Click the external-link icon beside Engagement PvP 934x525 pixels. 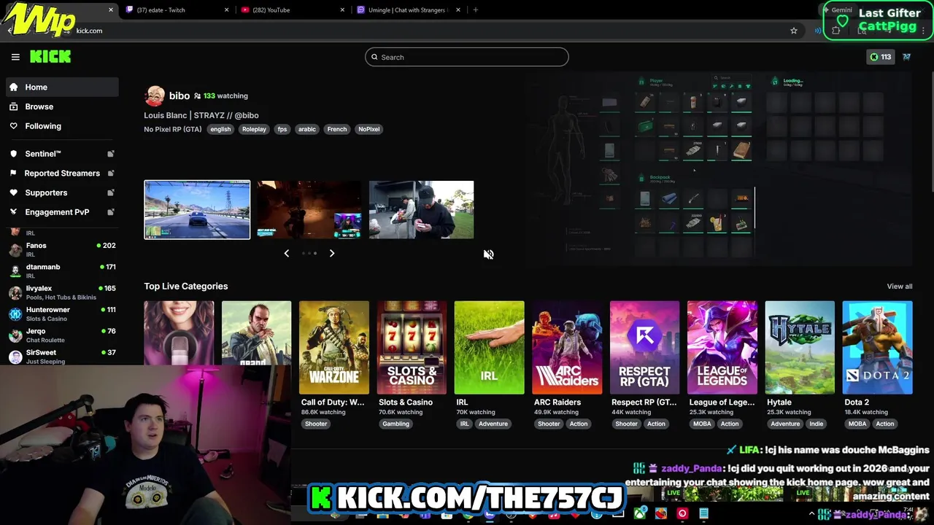111,212
